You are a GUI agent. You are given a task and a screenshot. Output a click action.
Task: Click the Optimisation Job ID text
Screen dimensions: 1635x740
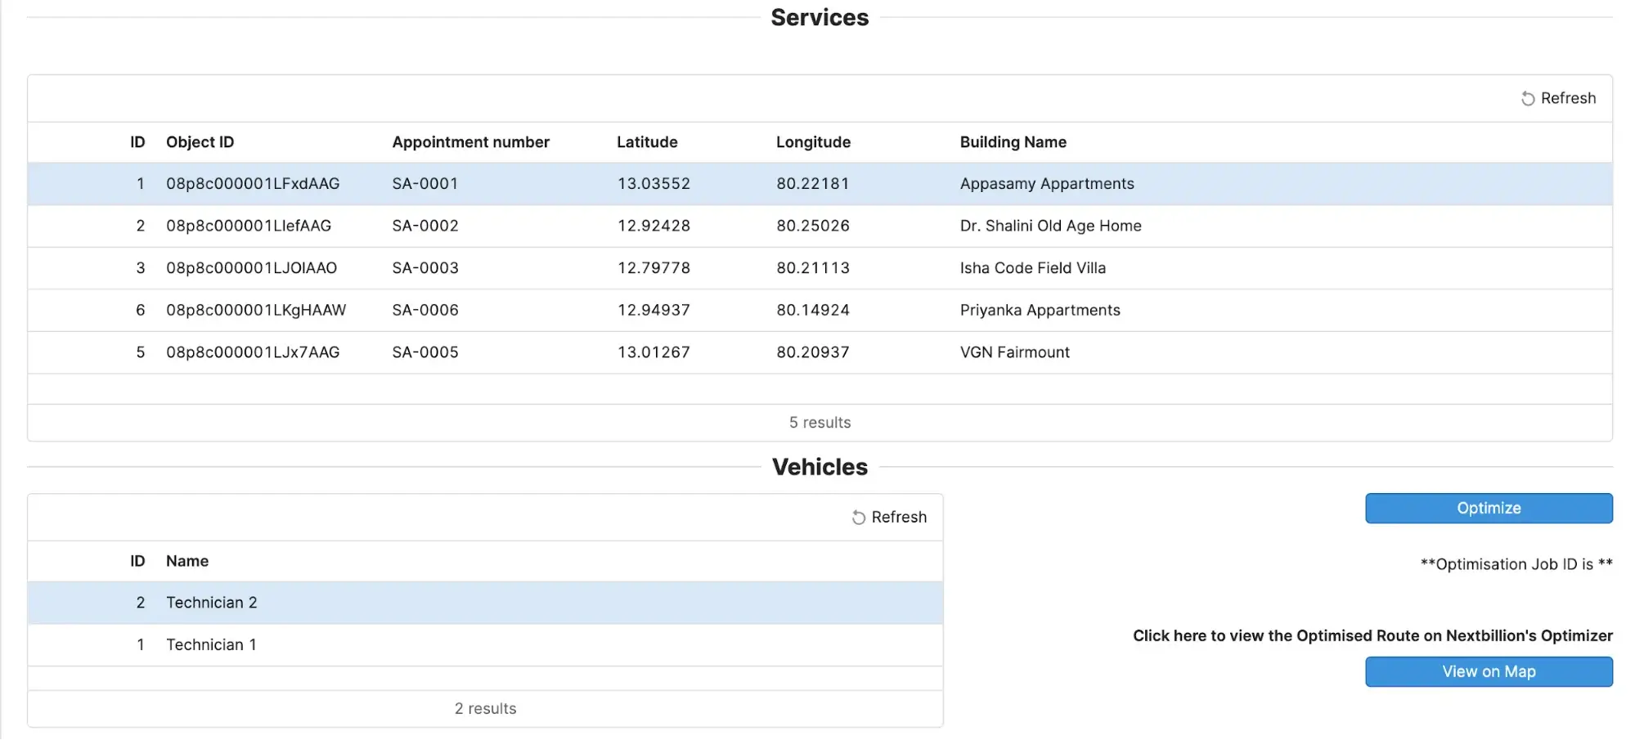tap(1516, 564)
